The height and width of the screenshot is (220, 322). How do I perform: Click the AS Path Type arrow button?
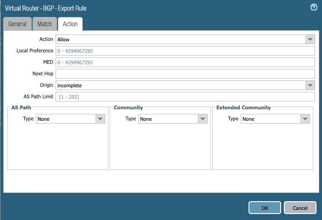coord(100,119)
